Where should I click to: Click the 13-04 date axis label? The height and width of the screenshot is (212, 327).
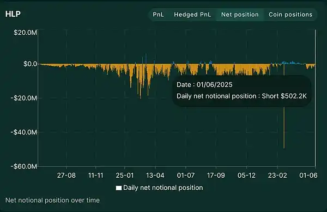[x=155, y=176]
